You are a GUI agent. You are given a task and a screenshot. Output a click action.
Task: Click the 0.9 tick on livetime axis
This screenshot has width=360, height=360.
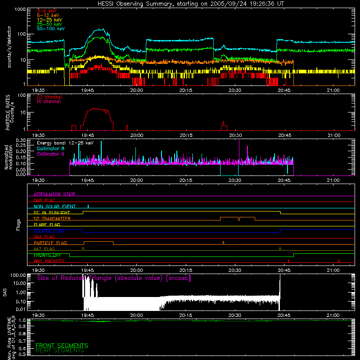pos(22,327)
